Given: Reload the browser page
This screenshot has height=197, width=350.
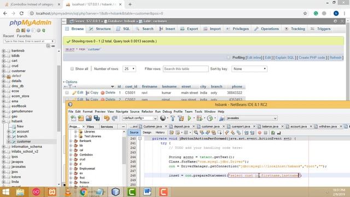Looking at the screenshot, I should pos(21,13).
